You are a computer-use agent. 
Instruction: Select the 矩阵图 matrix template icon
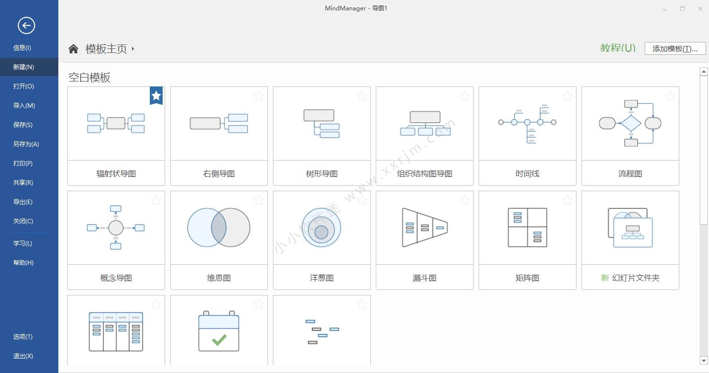[x=527, y=228]
